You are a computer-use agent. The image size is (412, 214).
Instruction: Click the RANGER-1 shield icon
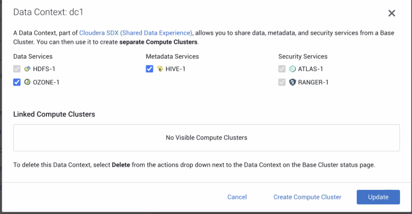click(292, 82)
